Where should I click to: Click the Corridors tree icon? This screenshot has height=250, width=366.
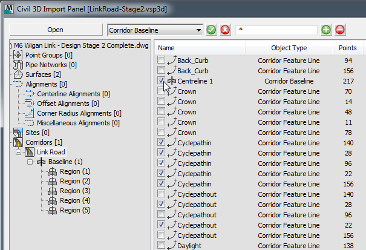point(18,142)
